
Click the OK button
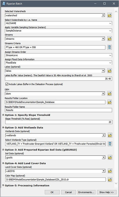pyautogui.click(x=52, y=192)
